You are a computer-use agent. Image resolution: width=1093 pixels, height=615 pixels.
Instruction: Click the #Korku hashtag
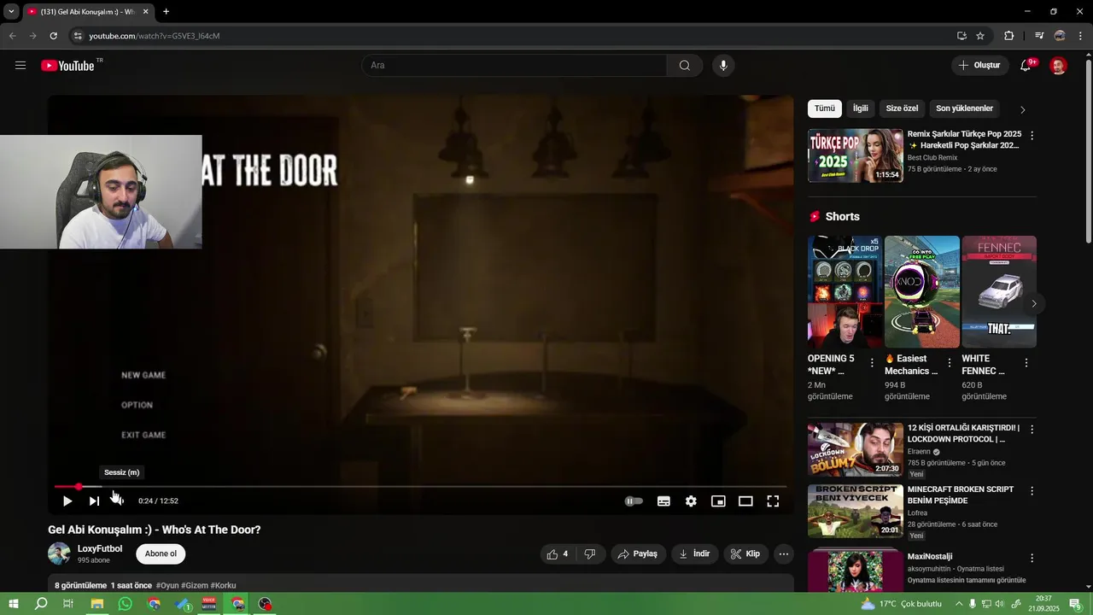tap(225, 586)
